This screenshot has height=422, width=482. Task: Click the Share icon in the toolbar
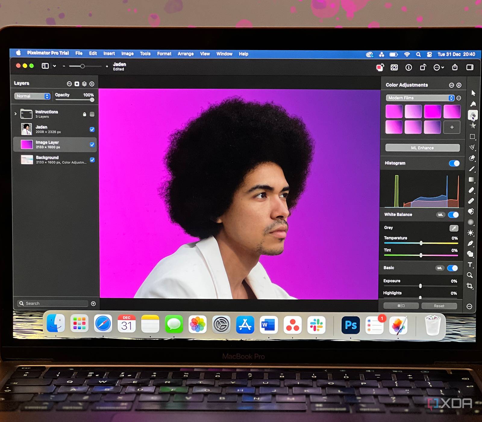[455, 67]
